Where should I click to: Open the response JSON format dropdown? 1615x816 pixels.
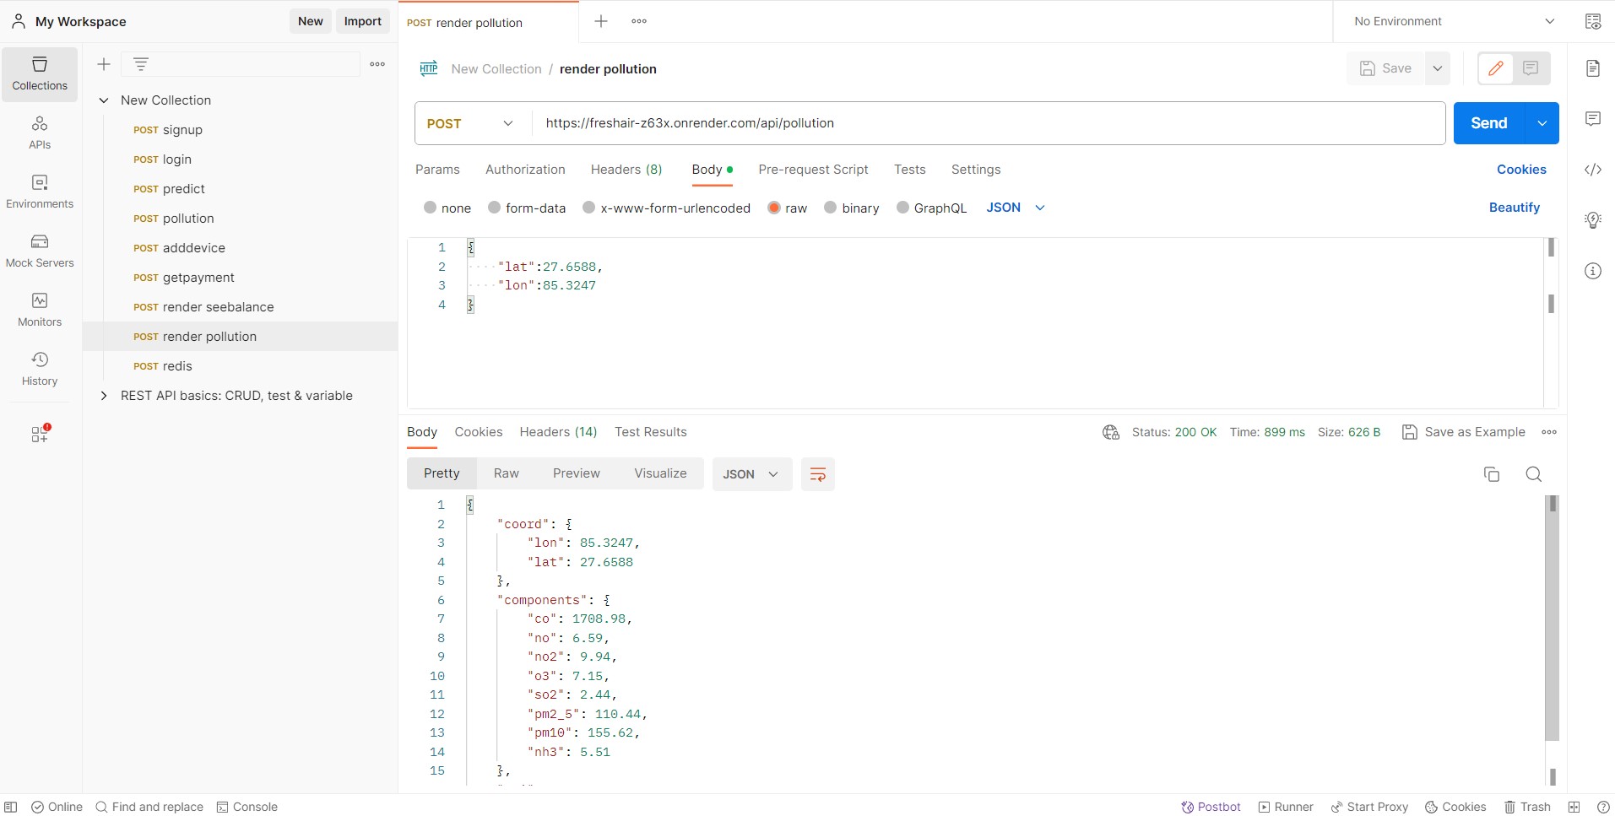751,474
